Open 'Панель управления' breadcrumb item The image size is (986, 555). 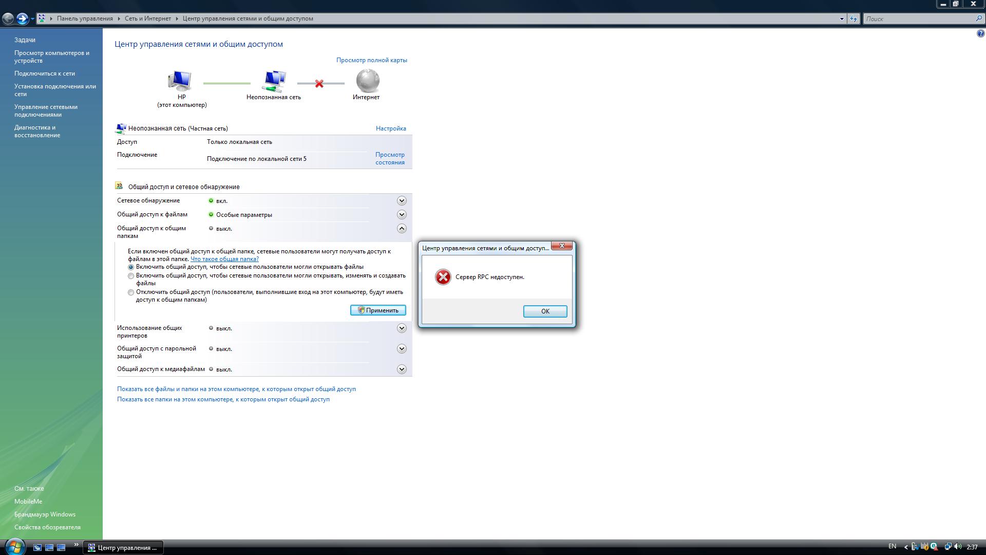coord(85,18)
